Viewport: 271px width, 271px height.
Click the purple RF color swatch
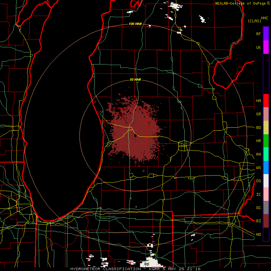point(266,34)
